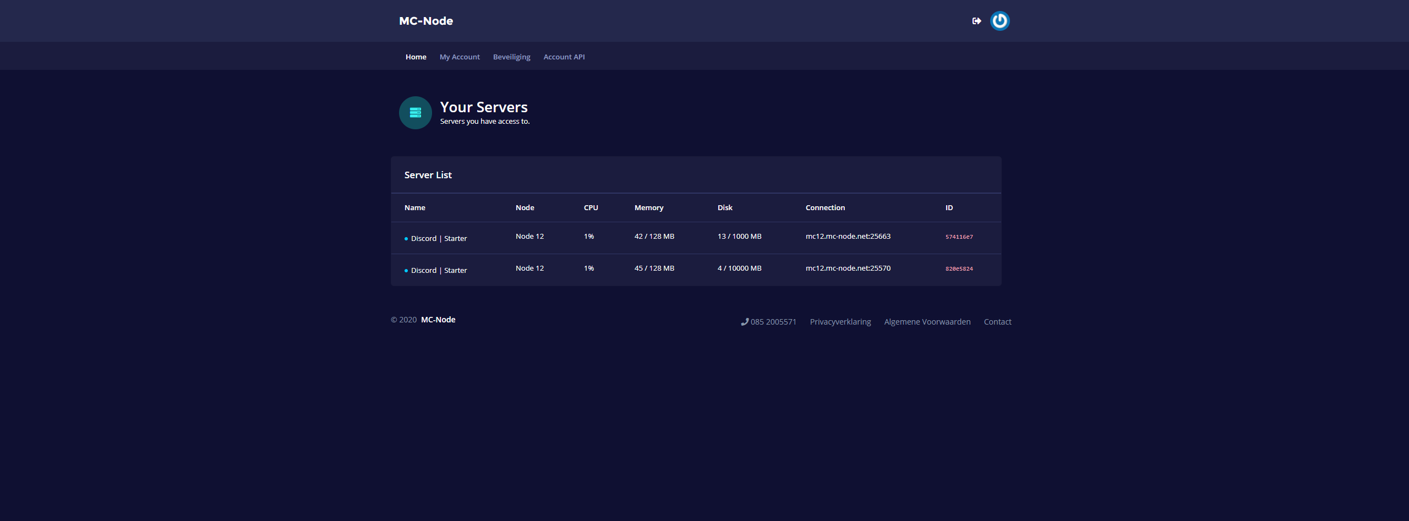Click the Contact footer link
The width and height of the screenshot is (1409, 521).
997,322
